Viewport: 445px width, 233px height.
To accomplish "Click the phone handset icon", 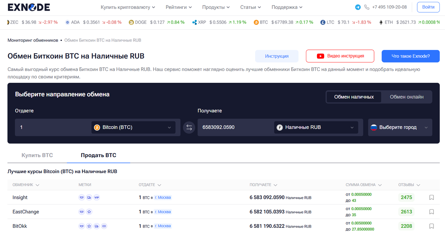I will (x=367, y=7).
